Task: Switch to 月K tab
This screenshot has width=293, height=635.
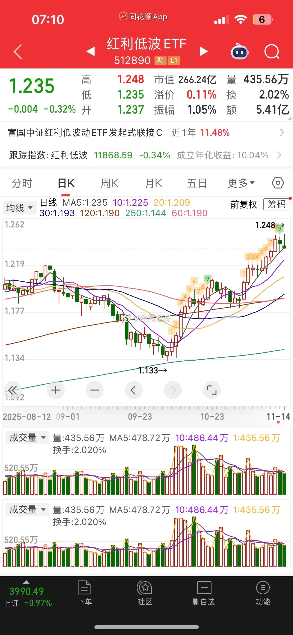Action: point(154,183)
